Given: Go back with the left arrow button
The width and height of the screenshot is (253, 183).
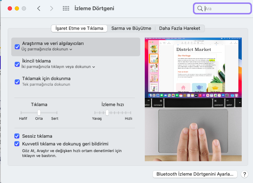Looking at the screenshot, I should pos(39,8).
